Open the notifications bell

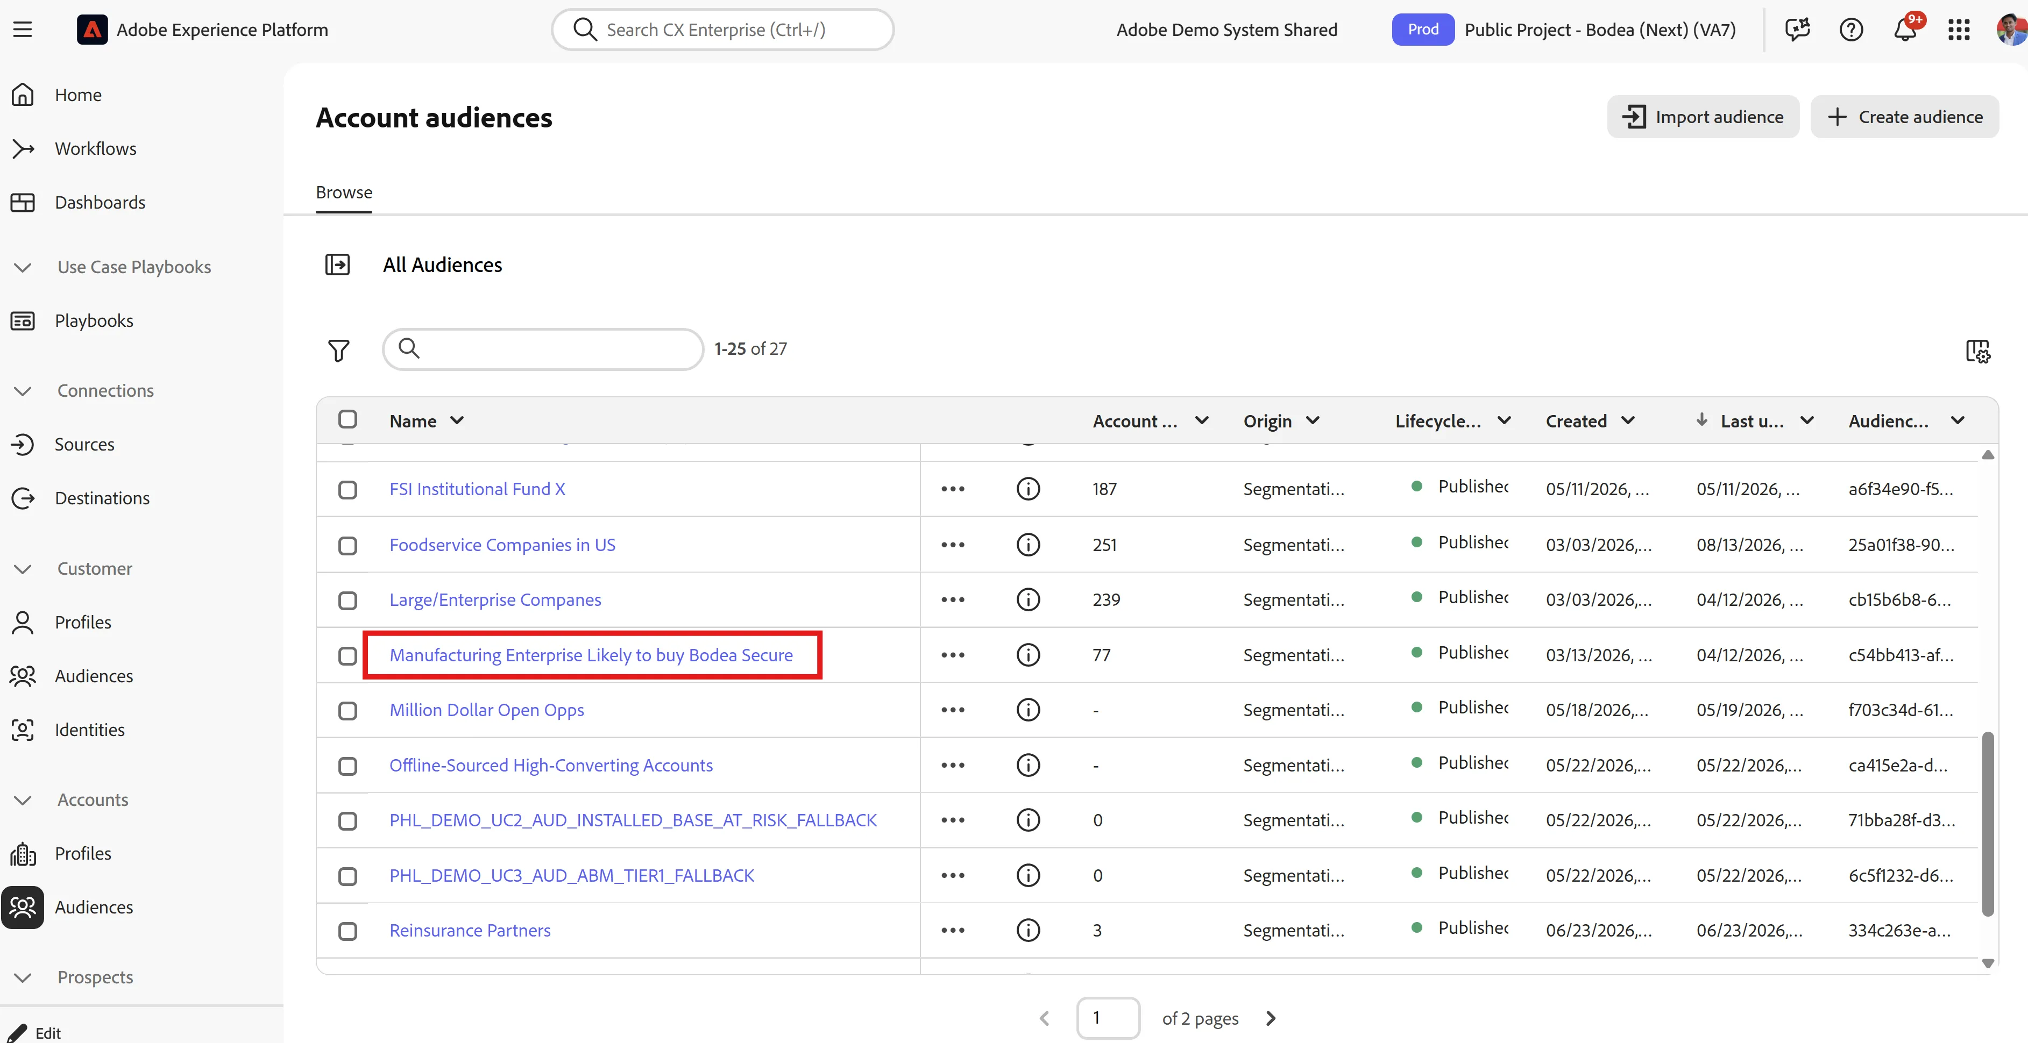pos(1905,30)
